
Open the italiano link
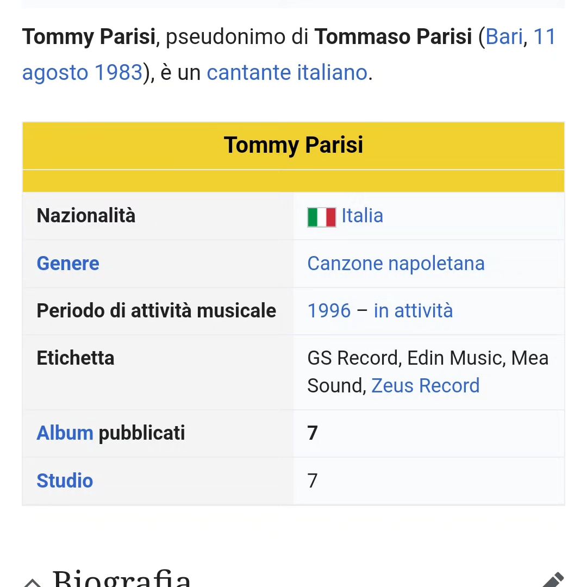333,72
